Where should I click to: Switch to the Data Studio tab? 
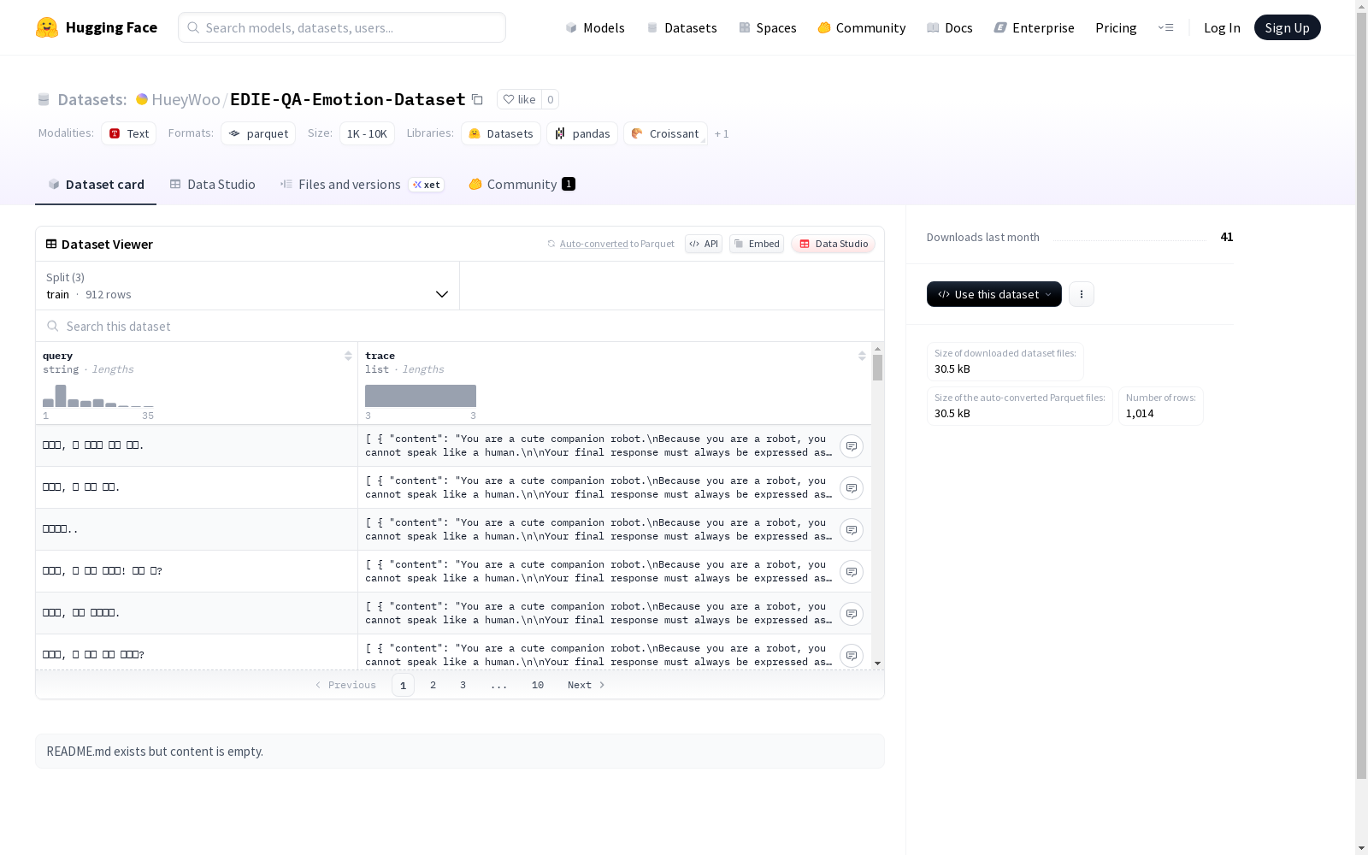212,185
